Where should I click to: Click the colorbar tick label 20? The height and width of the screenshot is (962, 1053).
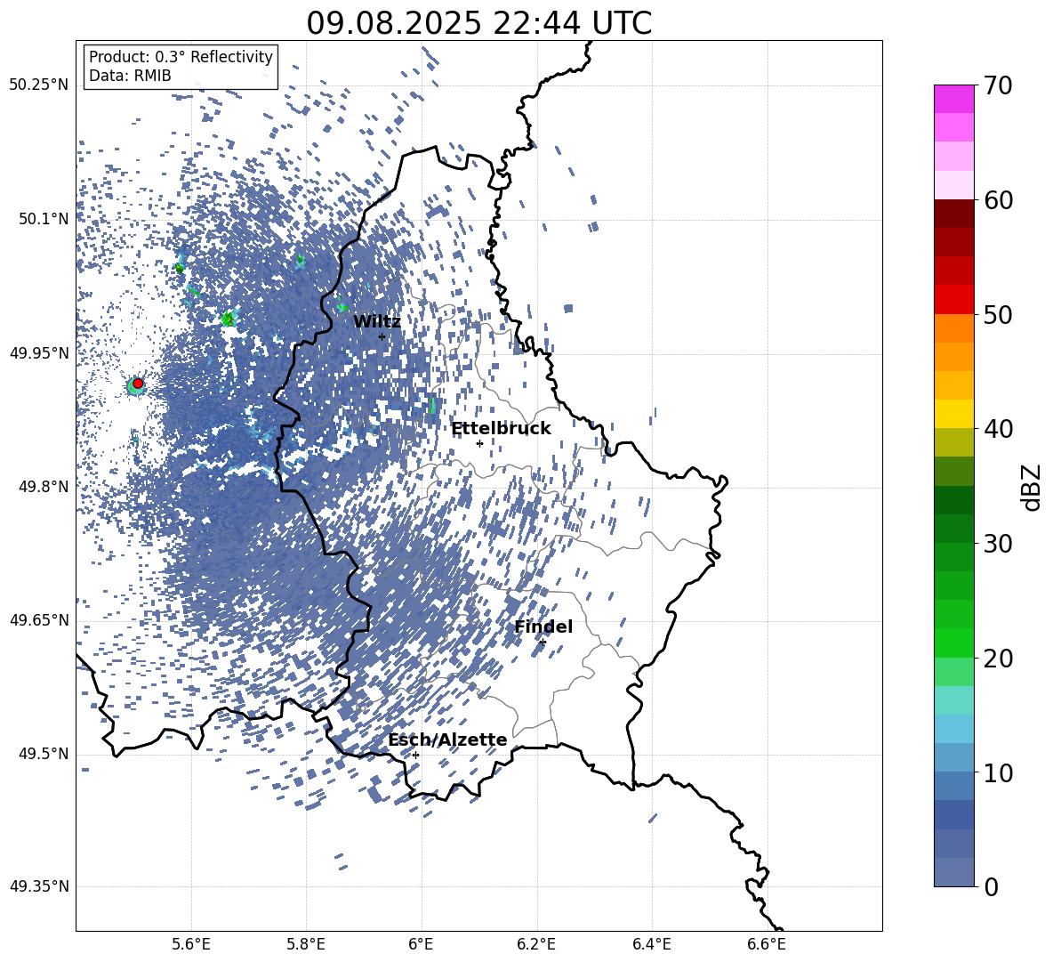tap(997, 658)
